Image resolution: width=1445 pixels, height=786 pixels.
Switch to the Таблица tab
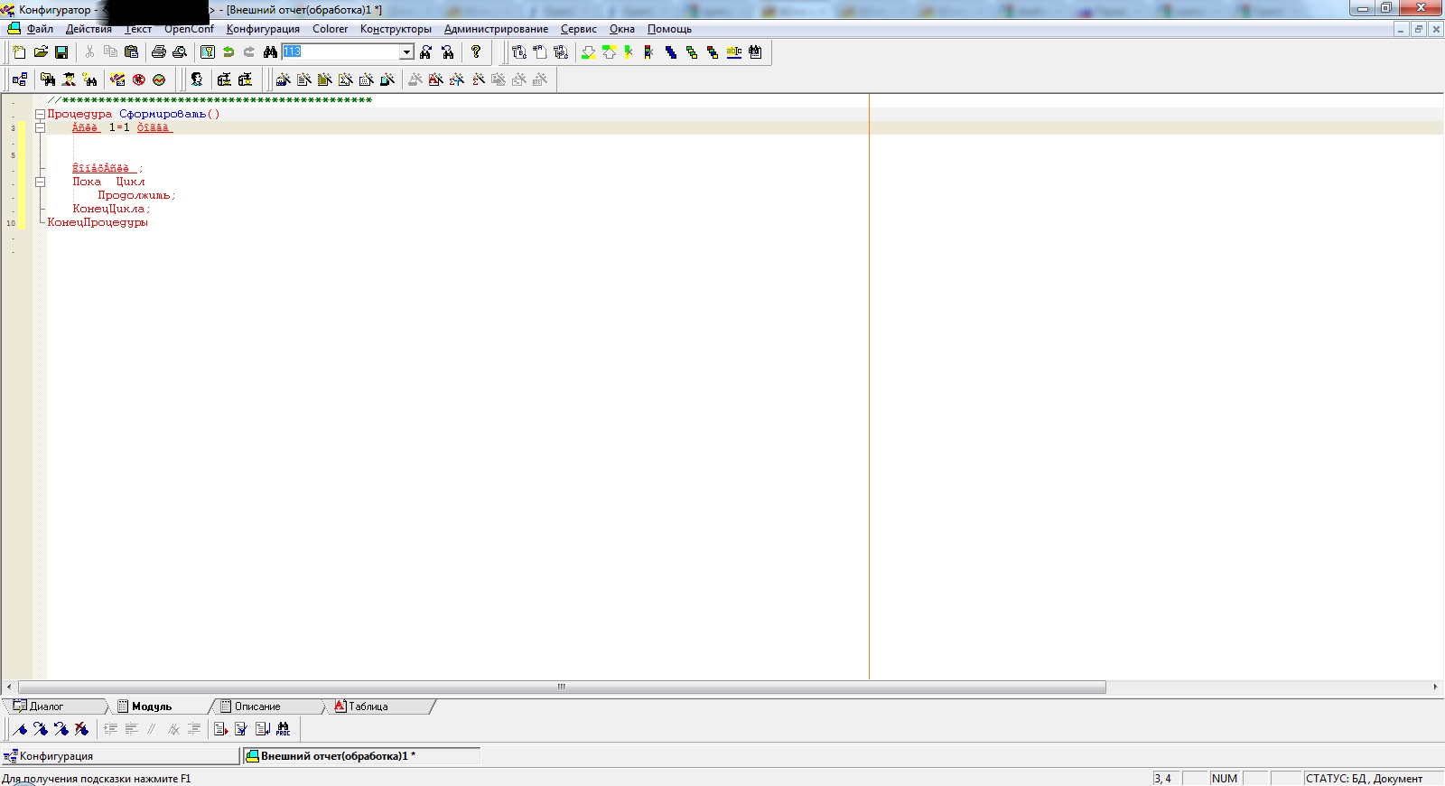(368, 706)
